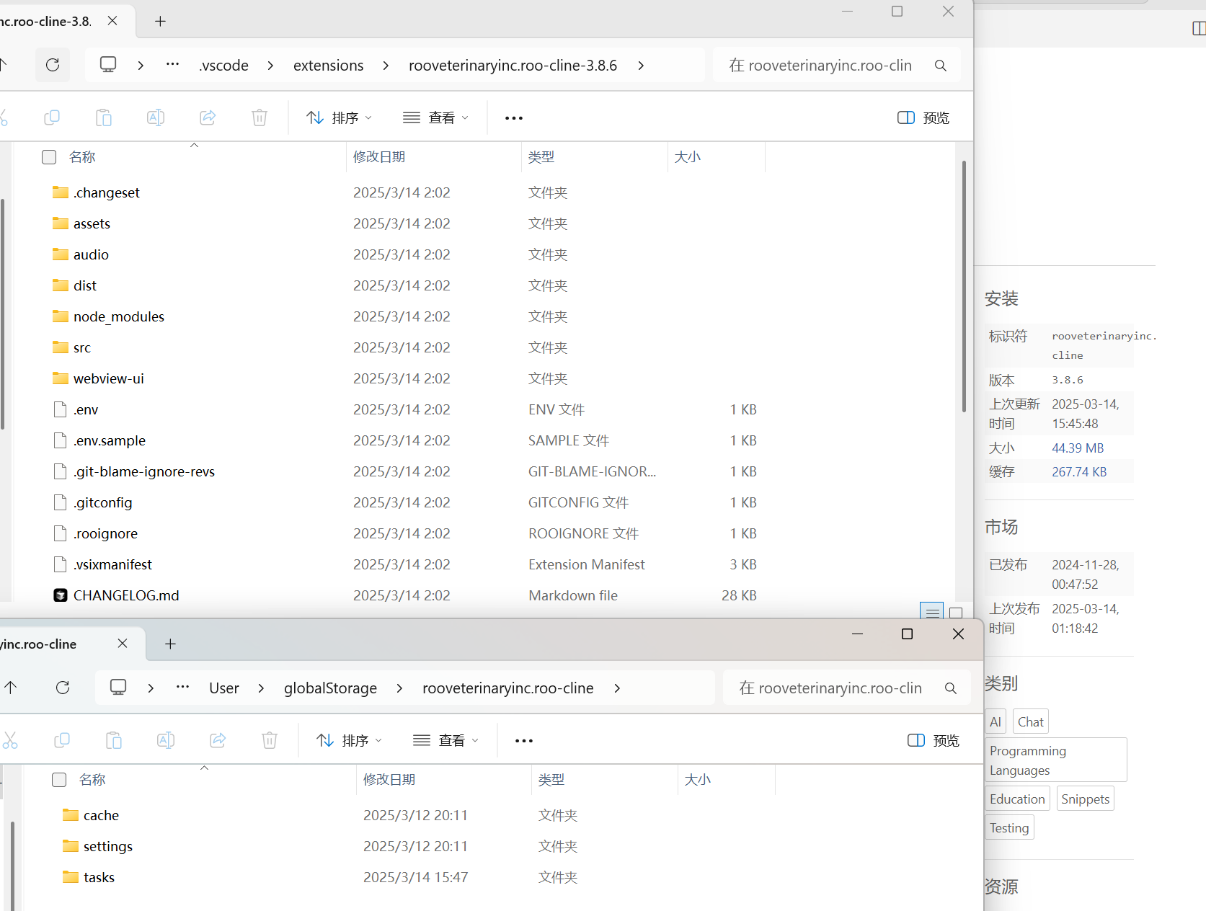This screenshot has width=1206, height=911.
Task: Click copy icon in bottom Explorer toolbar
Action: coord(62,740)
